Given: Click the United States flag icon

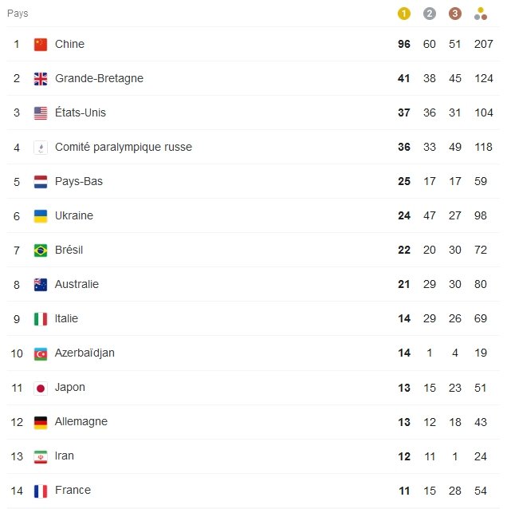Looking at the screenshot, I should 41,113.
